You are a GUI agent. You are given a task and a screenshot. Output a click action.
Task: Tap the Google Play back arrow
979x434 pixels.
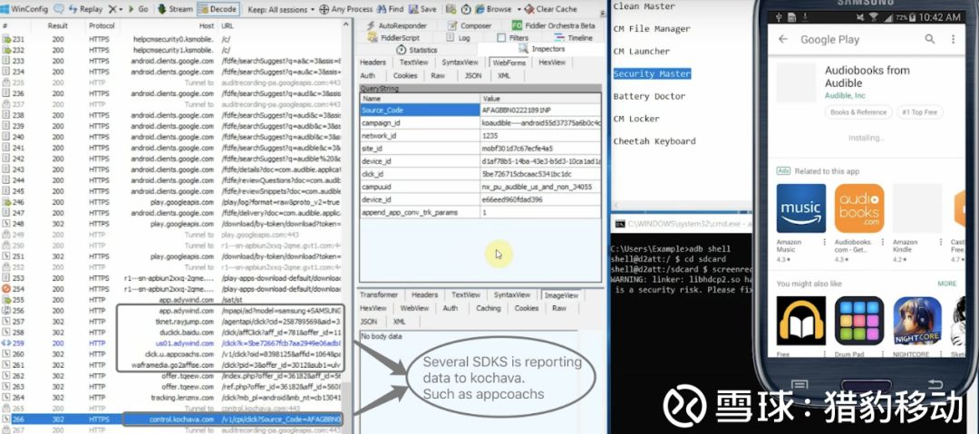pos(782,40)
